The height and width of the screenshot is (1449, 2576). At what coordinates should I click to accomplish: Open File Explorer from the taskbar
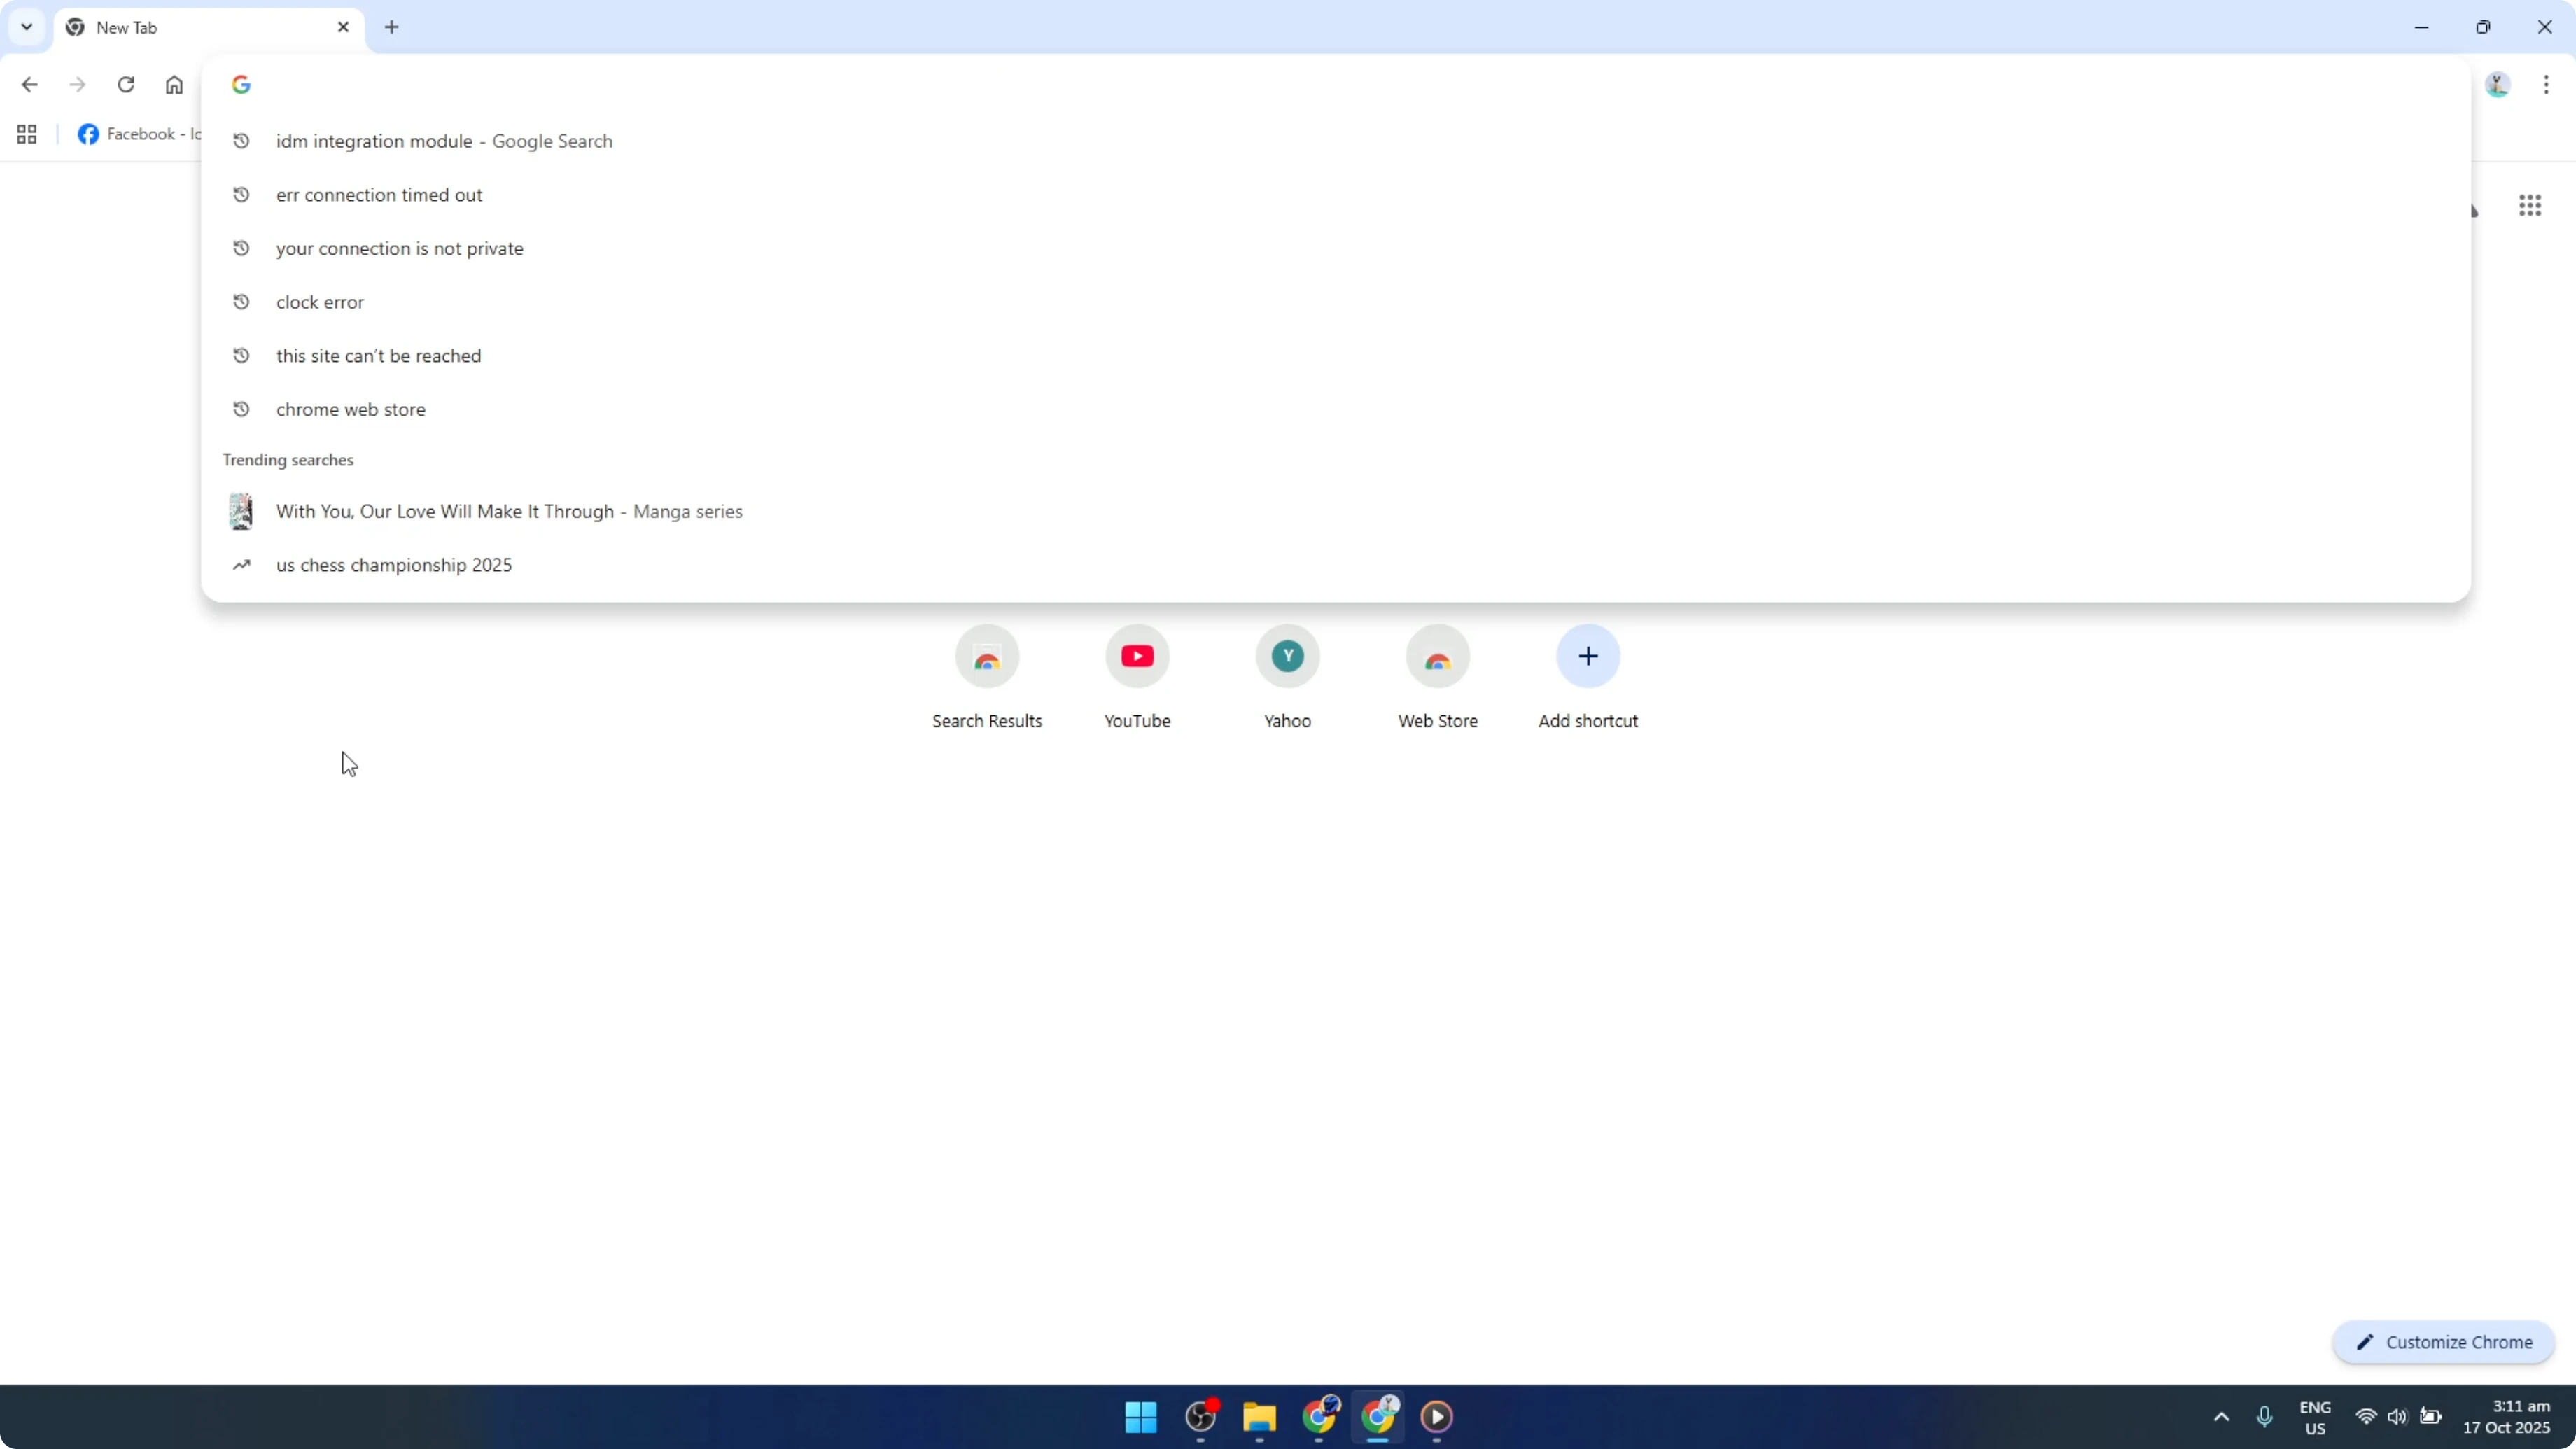click(x=1259, y=1417)
